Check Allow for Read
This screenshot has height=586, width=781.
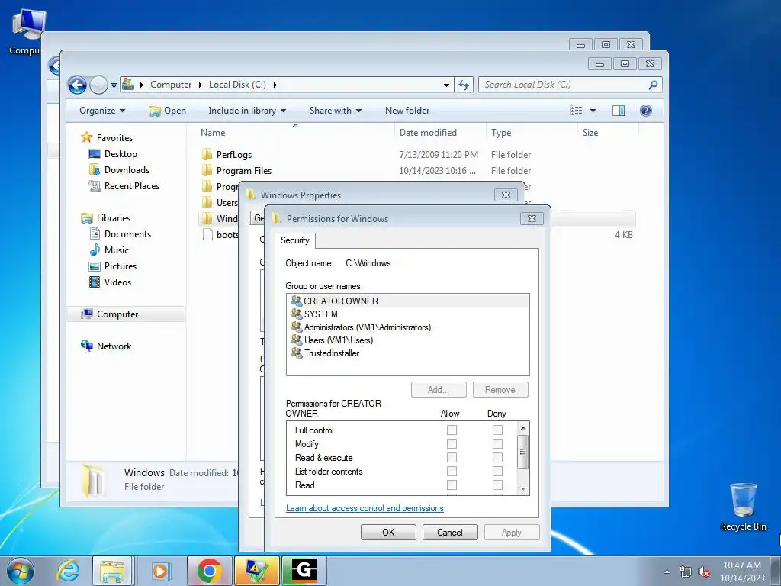pyautogui.click(x=452, y=485)
